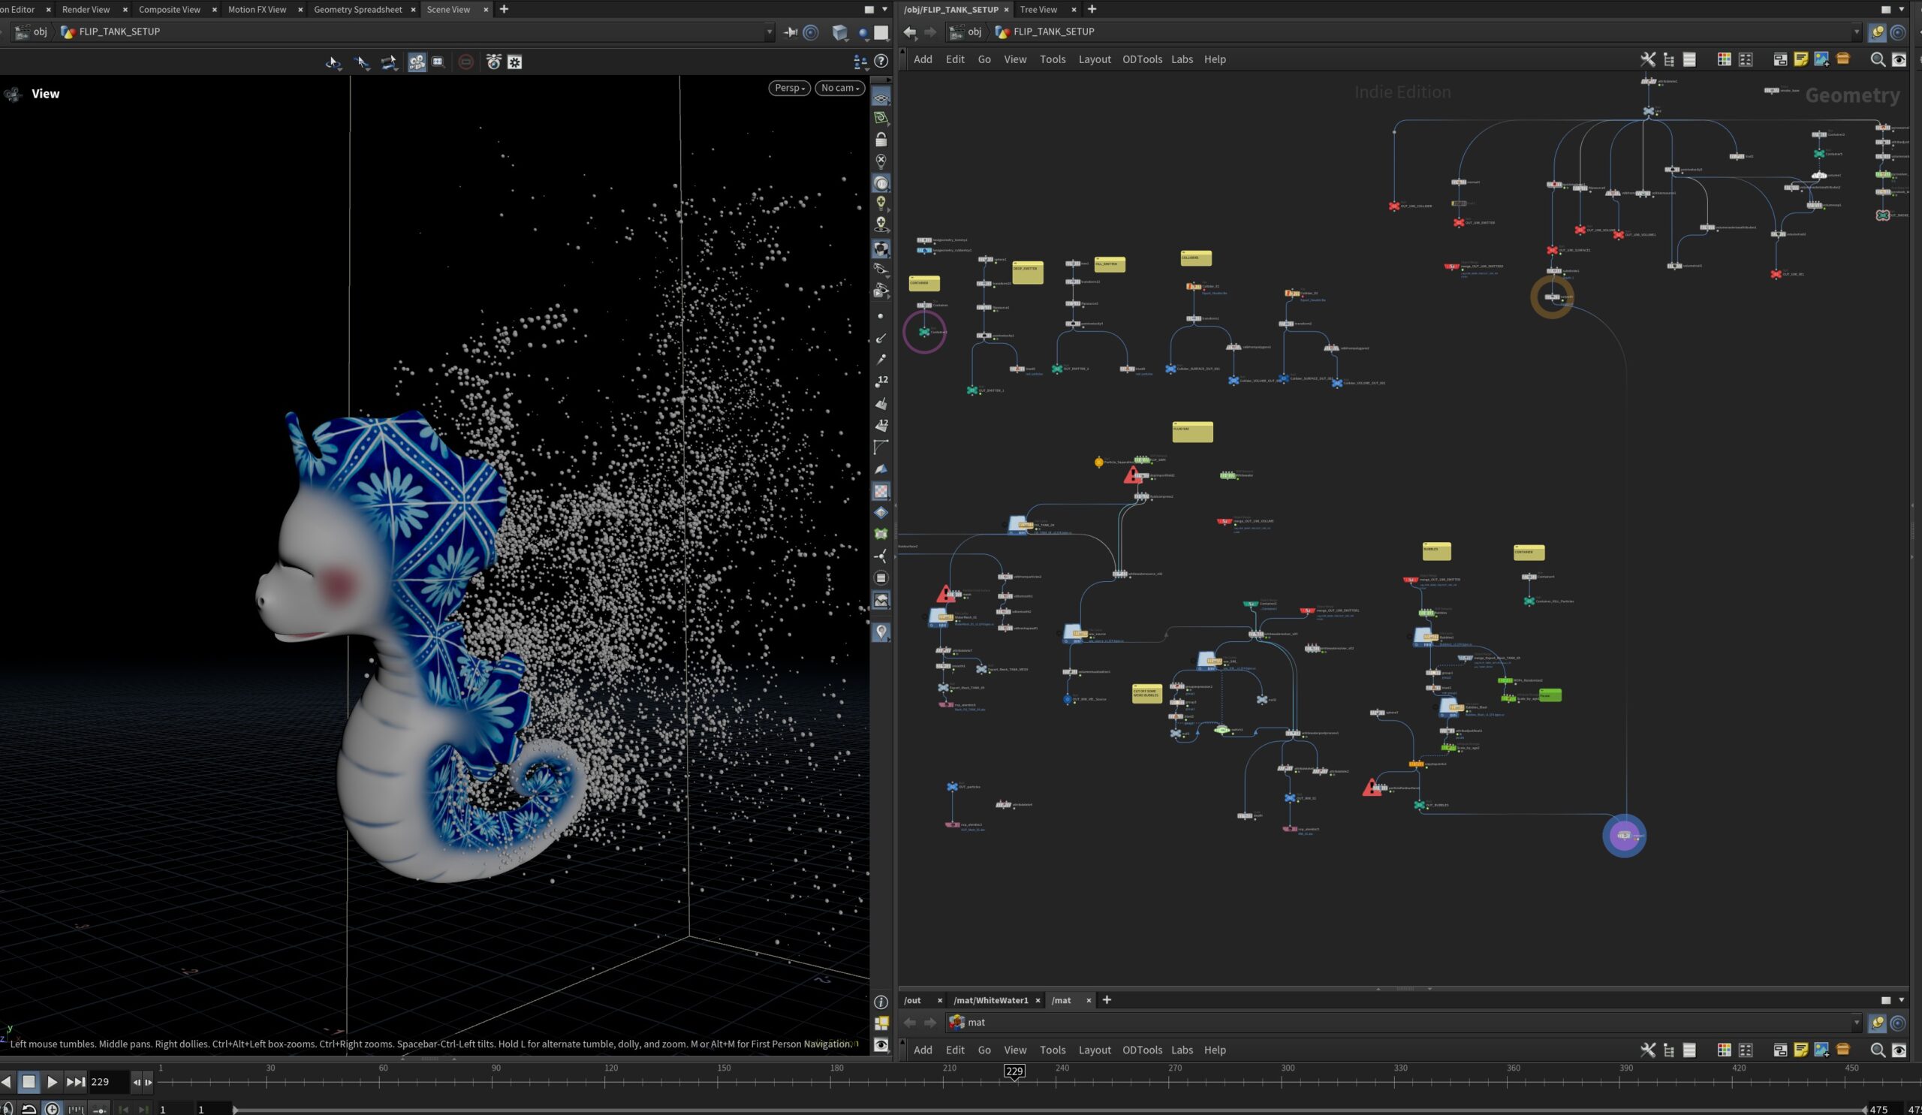Switch to the Geometry Spreadsheet tab
Image resolution: width=1922 pixels, height=1115 pixels.
click(357, 9)
